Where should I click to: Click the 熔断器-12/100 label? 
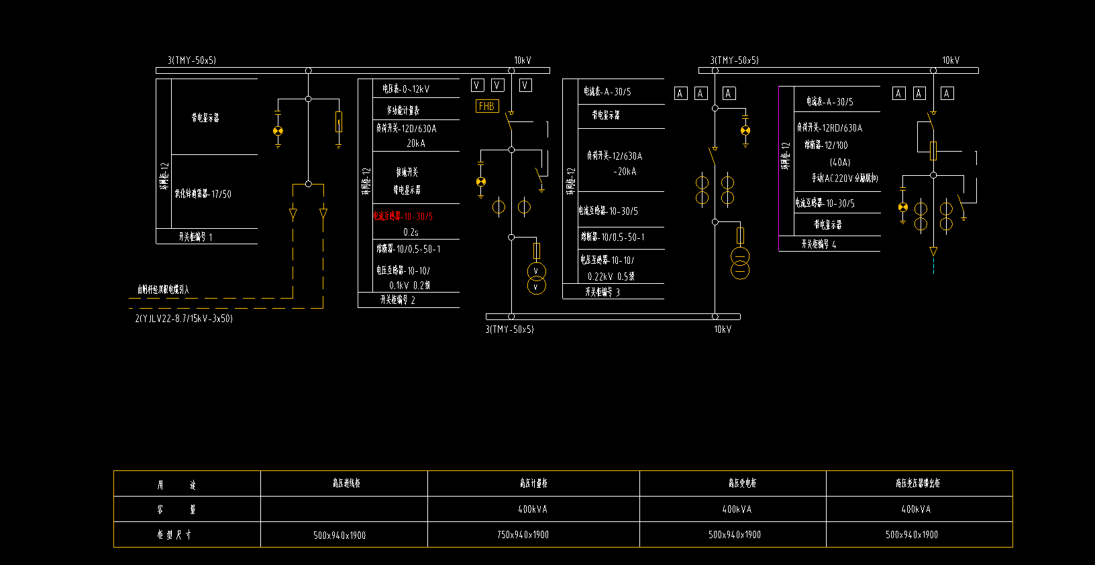[826, 145]
